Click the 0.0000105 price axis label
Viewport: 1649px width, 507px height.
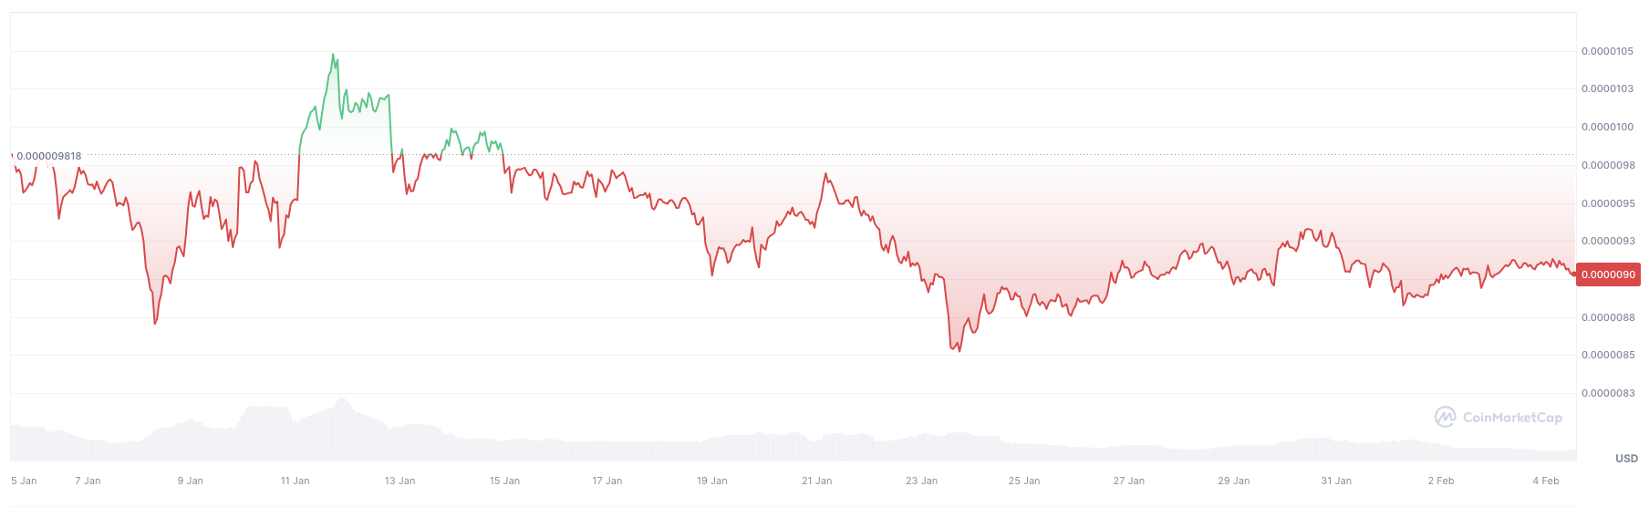[x=1607, y=51]
